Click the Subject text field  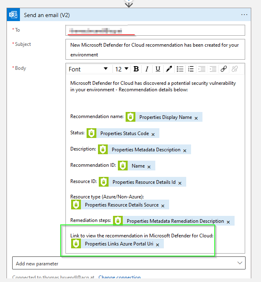click(x=155, y=49)
